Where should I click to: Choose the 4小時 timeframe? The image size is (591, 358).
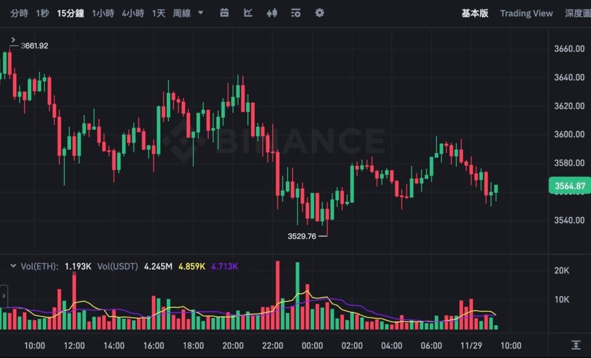tap(133, 13)
